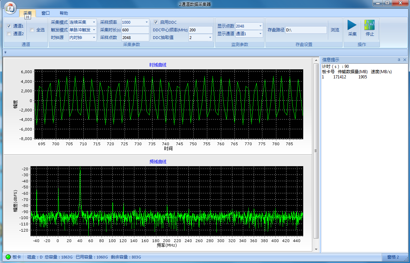
Task: Click 总容量：1863G status text
Action: pos(59,257)
